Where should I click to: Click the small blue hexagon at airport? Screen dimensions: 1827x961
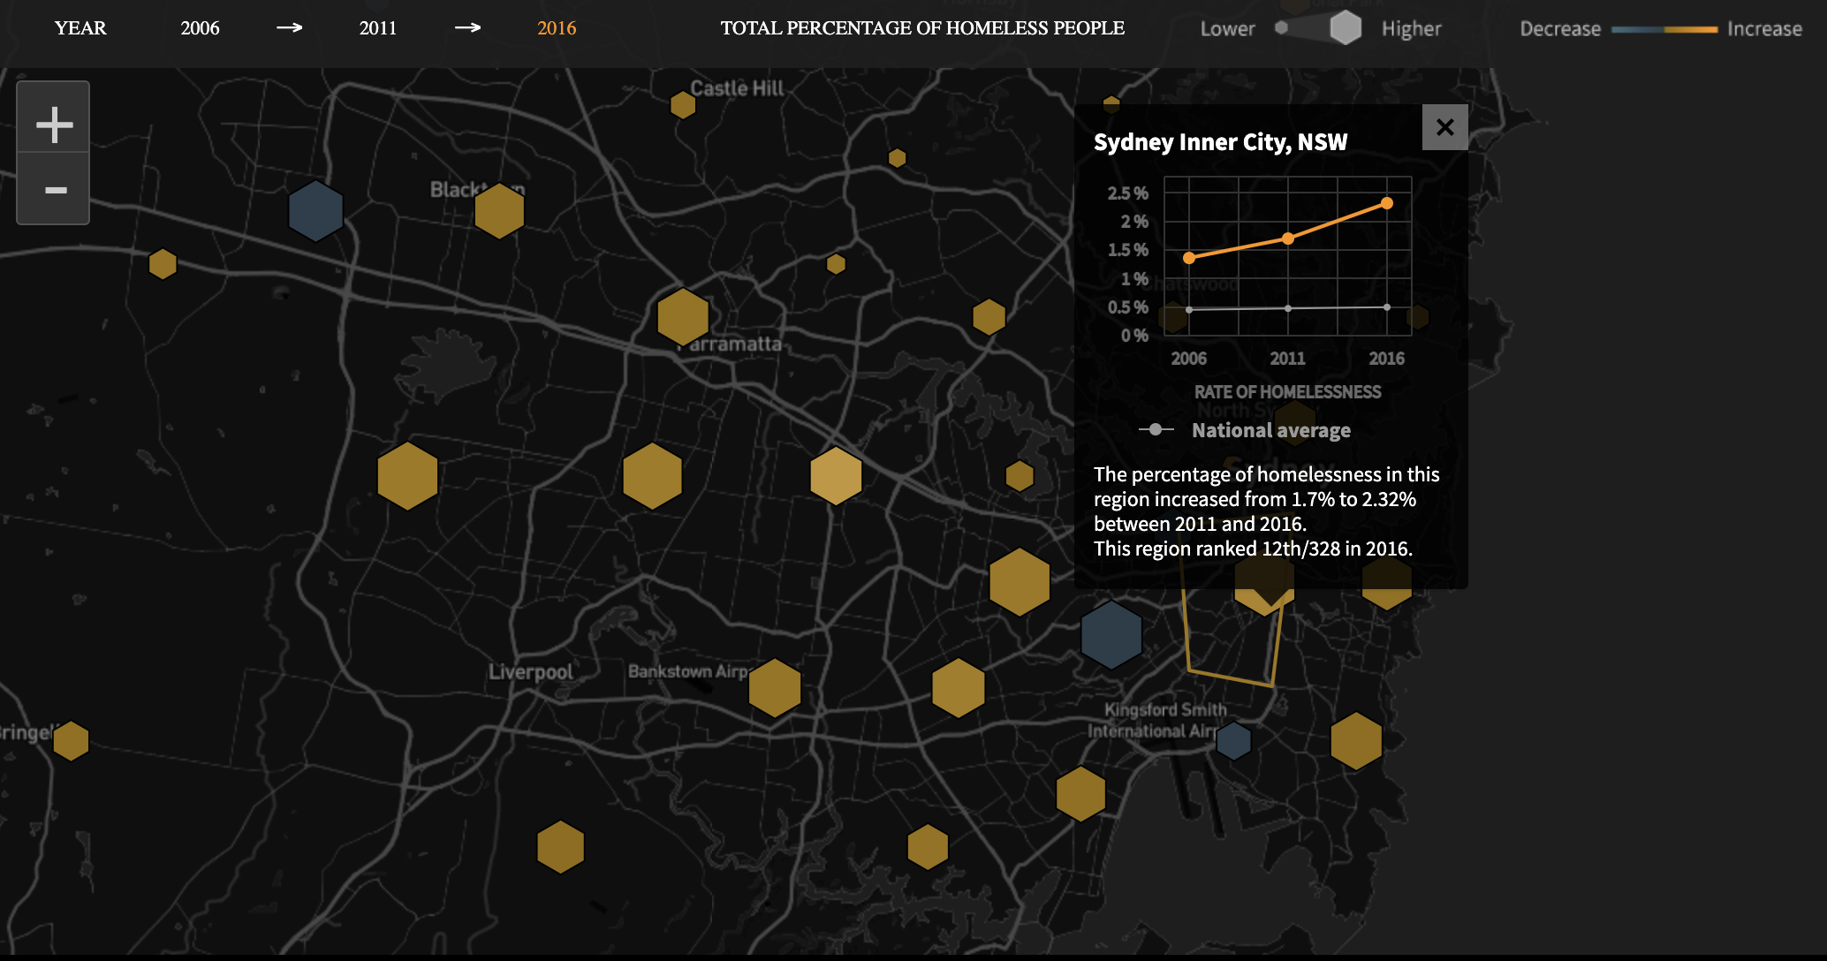click(1233, 741)
